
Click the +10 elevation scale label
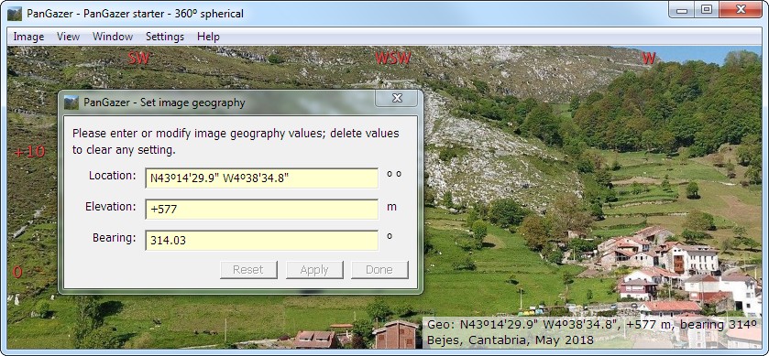30,152
